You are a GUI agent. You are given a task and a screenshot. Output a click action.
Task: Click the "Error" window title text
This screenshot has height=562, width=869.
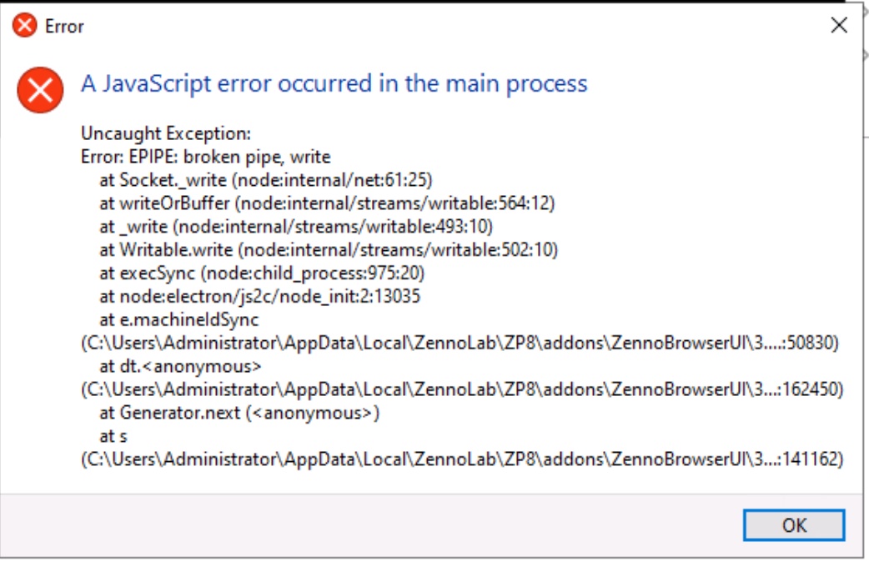click(64, 26)
